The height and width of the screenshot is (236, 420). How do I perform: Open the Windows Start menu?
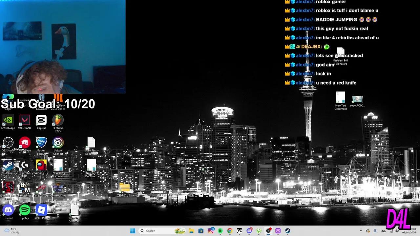pyautogui.click(x=133, y=231)
